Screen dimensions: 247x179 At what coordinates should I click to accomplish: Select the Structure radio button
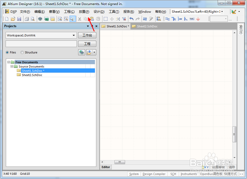[22, 52]
